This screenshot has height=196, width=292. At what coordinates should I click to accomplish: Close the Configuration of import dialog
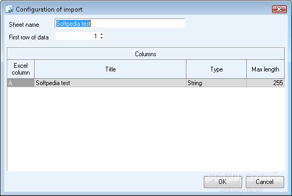click(x=279, y=9)
